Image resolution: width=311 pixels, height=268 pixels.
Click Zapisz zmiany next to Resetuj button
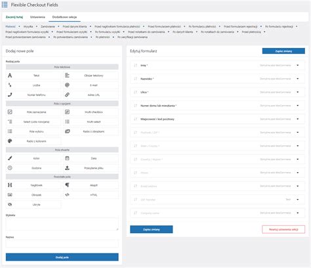click(152, 229)
